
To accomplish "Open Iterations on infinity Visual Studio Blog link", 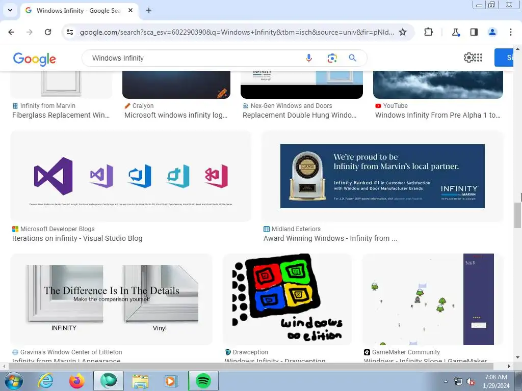I will pyautogui.click(x=77, y=238).
